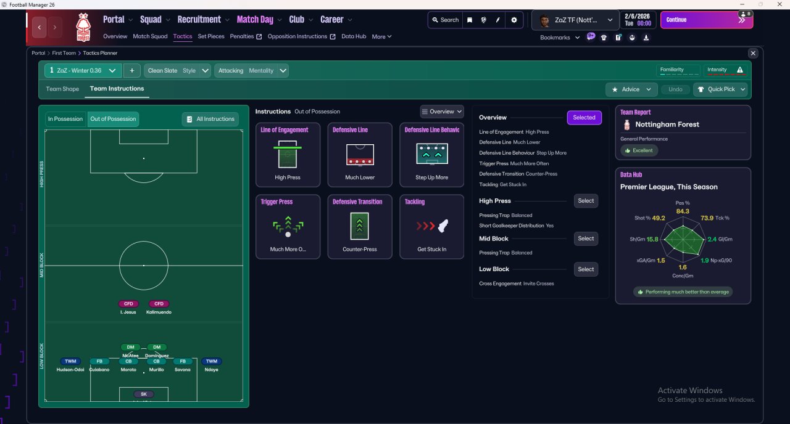
Task: Select Murillo CB position marker
Action: [157, 362]
